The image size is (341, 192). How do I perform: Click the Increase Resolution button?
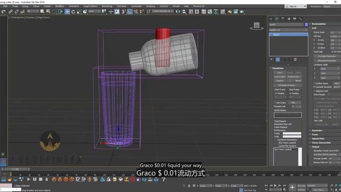(x=327, y=56)
